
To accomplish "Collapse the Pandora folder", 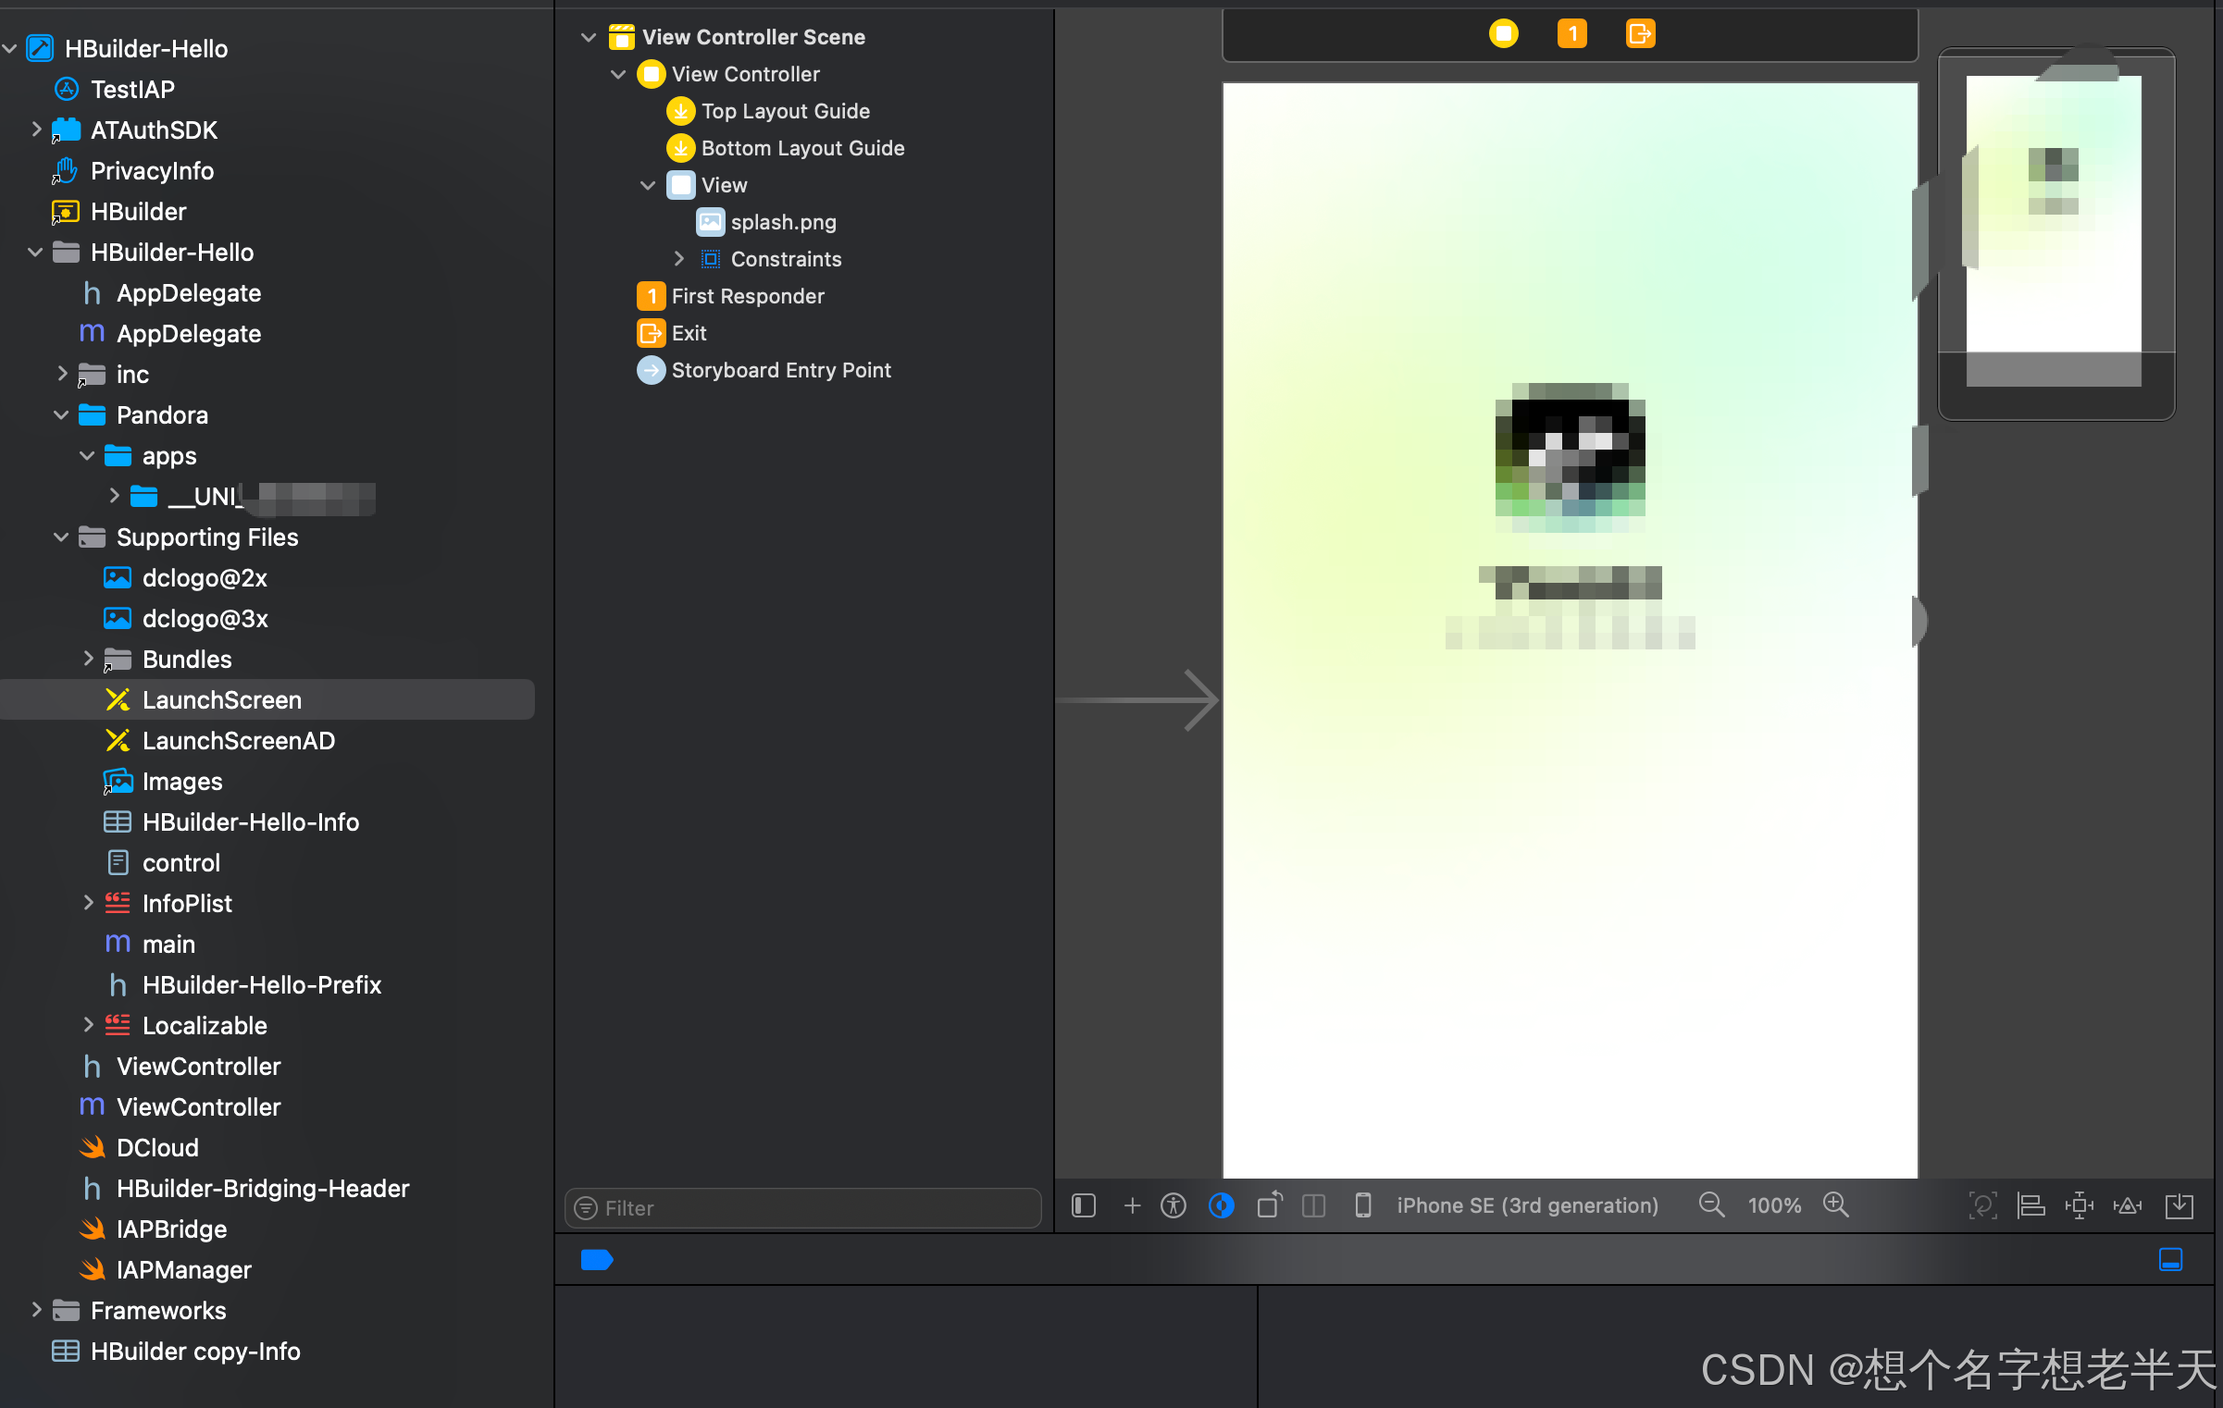I will pyautogui.click(x=61, y=415).
